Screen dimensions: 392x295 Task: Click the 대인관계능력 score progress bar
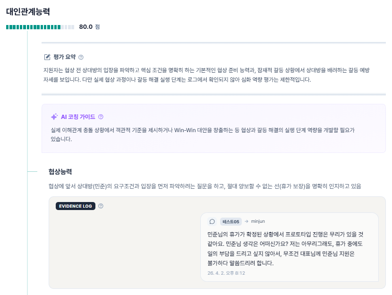[x=40, y=27]
